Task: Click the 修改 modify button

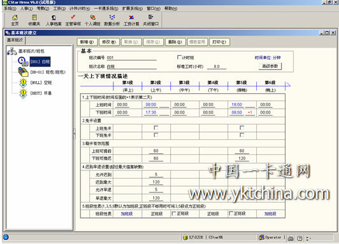Action: pos(109,42)
